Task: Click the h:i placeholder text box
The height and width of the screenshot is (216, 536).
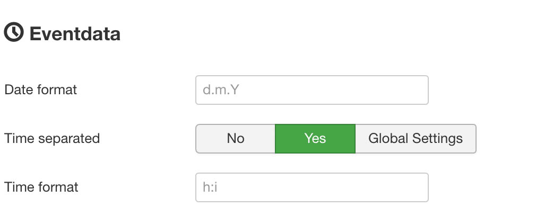Action: coord(312,187)
